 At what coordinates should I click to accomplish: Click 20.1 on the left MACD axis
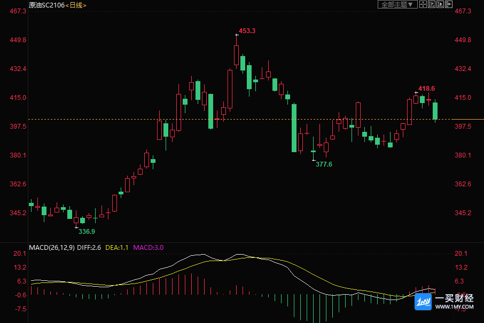[20, 253]
